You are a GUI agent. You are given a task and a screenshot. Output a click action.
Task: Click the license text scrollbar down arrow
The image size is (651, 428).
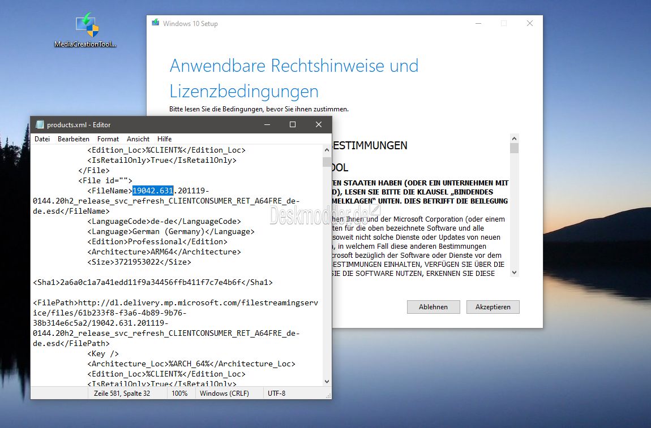coord(515,273)
